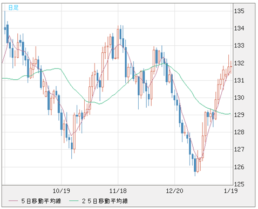Click the 134 price axis label

(239, 29)
